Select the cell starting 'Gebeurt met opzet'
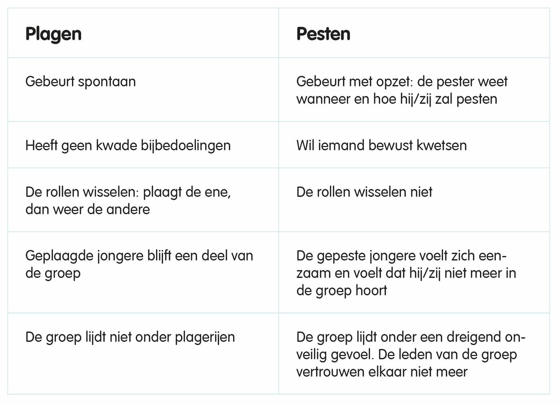The width and height of the screenshot is (560, 405). tap(414, 89)
